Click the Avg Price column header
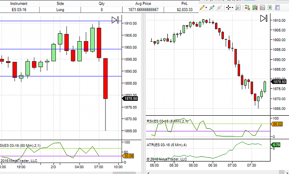The image size is (289, 174). 143,4
